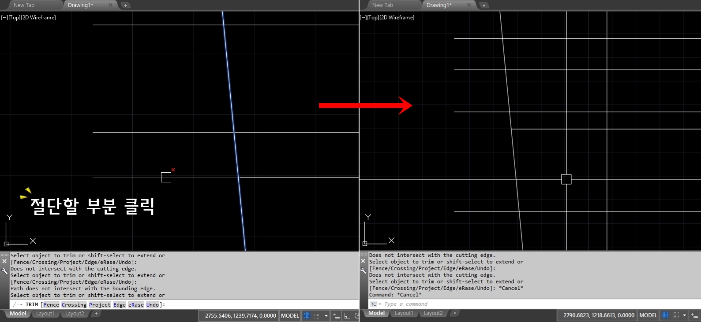701x322 pixels.
Task: Close the command line in left window
Action: coord(4,261)
